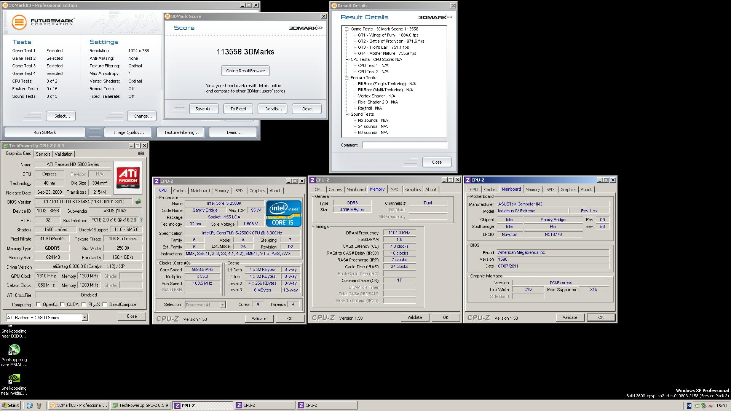Screen dimensions: 731x411
Task: Collapse the Game Tests tree node
Action: pyautogui.click(x=347, y=29)
